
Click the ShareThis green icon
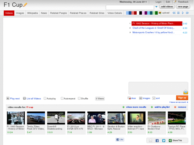pos(170,140)
